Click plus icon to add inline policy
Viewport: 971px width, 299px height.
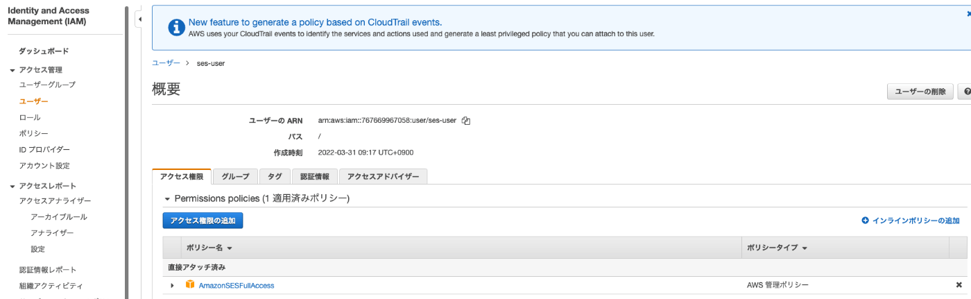pyautogui.click(x=865, y=221)
